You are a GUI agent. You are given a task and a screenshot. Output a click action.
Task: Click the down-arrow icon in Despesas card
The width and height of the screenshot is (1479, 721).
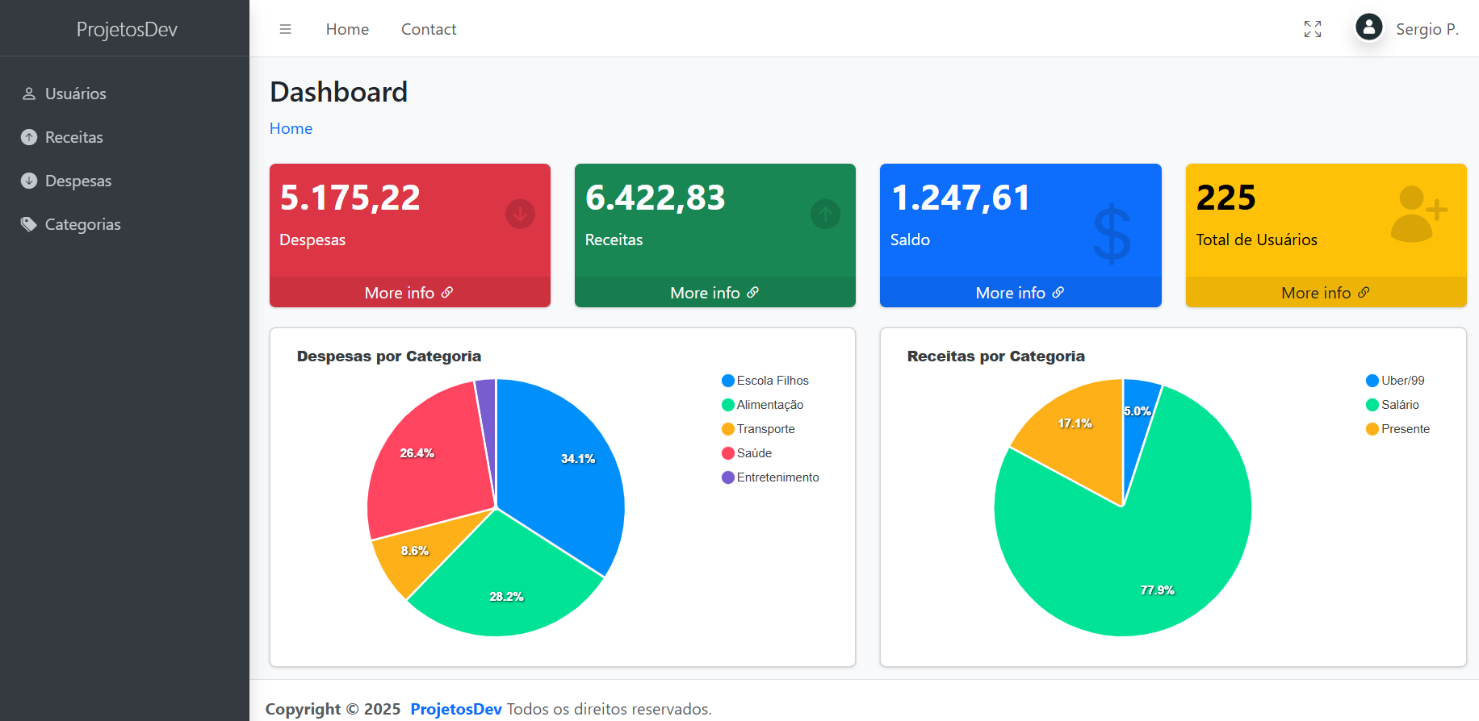520,214
